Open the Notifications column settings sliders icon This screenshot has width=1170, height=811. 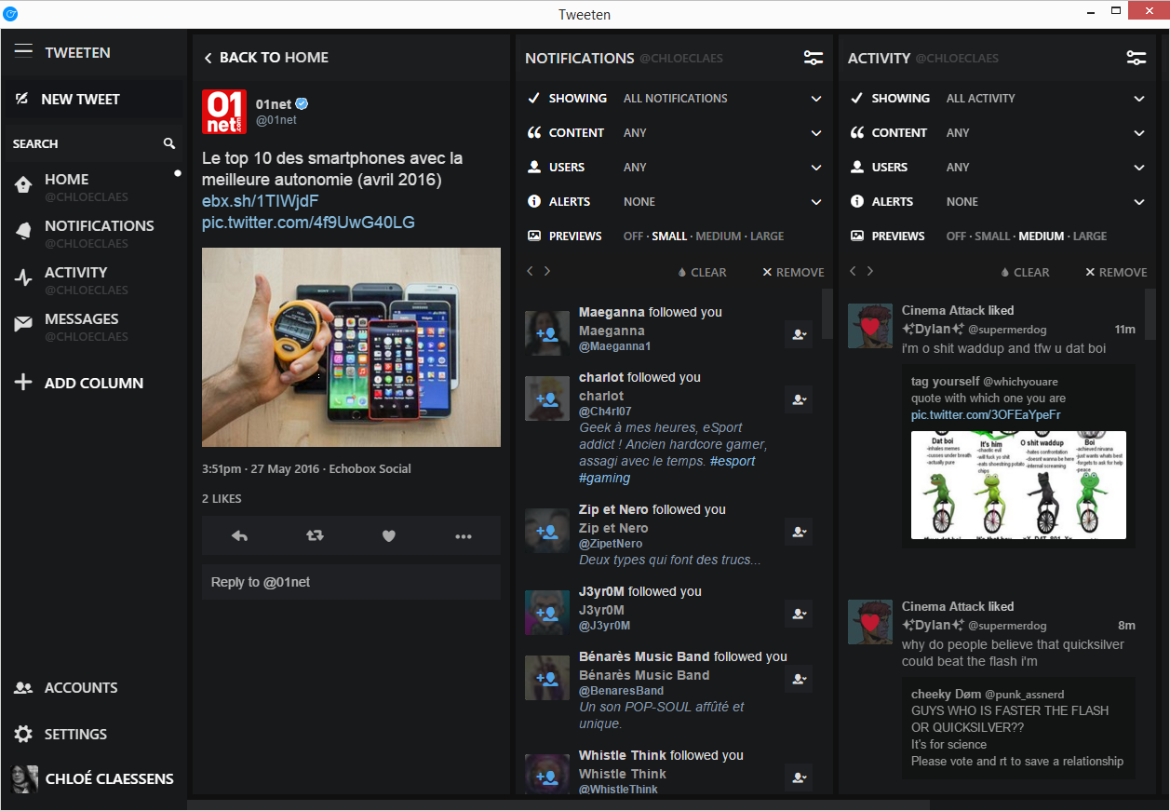pos(813,58)
